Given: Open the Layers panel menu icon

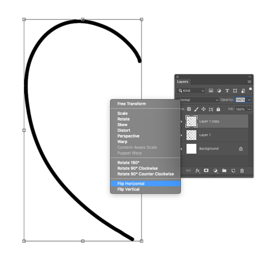Looking at the screenshot, I should click(249, 82).
